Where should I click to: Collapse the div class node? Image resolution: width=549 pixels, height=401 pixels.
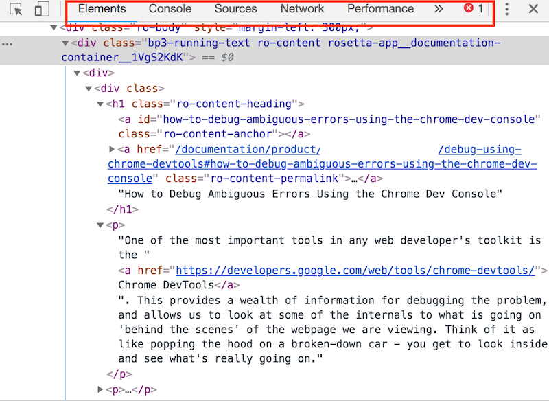pos(89,89)
